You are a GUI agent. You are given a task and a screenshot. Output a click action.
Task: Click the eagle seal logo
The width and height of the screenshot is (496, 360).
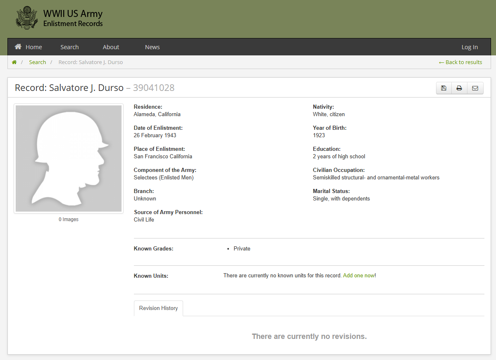(26, 18)
